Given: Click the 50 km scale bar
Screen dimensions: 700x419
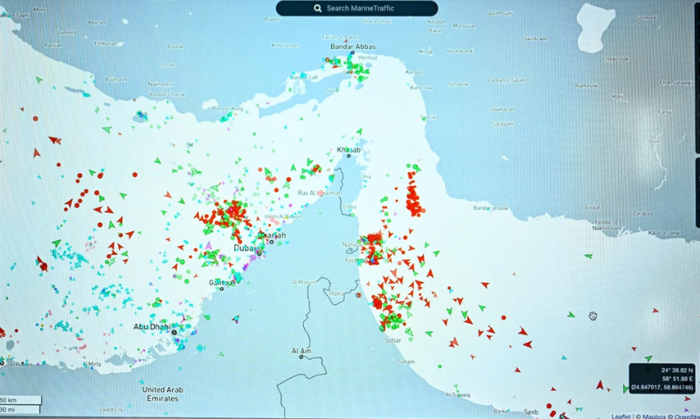Looking at the screenshot, I should click(20, 400).
